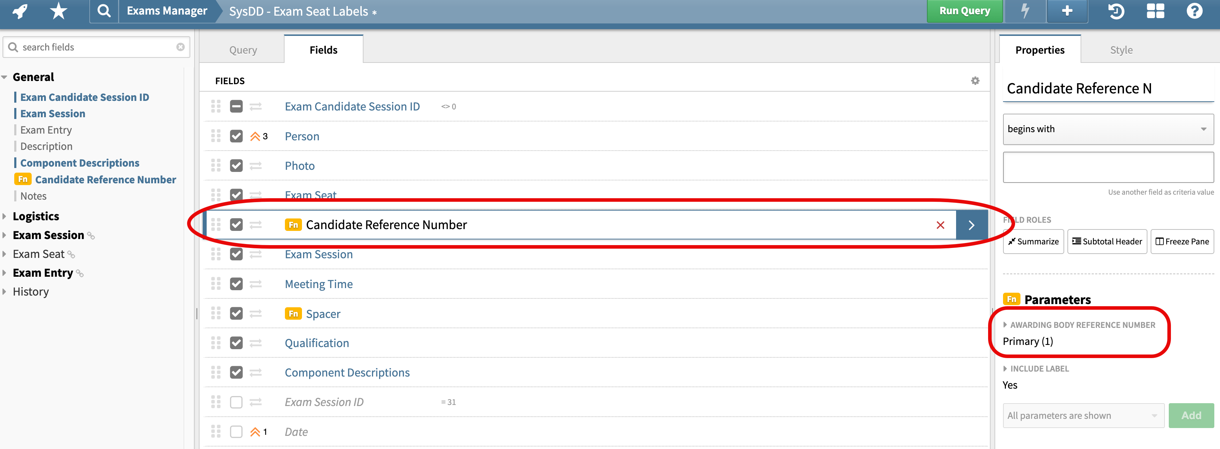Switch to the Query tab
The height and width of the screenshot is (449, 1220).
pos(243,50)
